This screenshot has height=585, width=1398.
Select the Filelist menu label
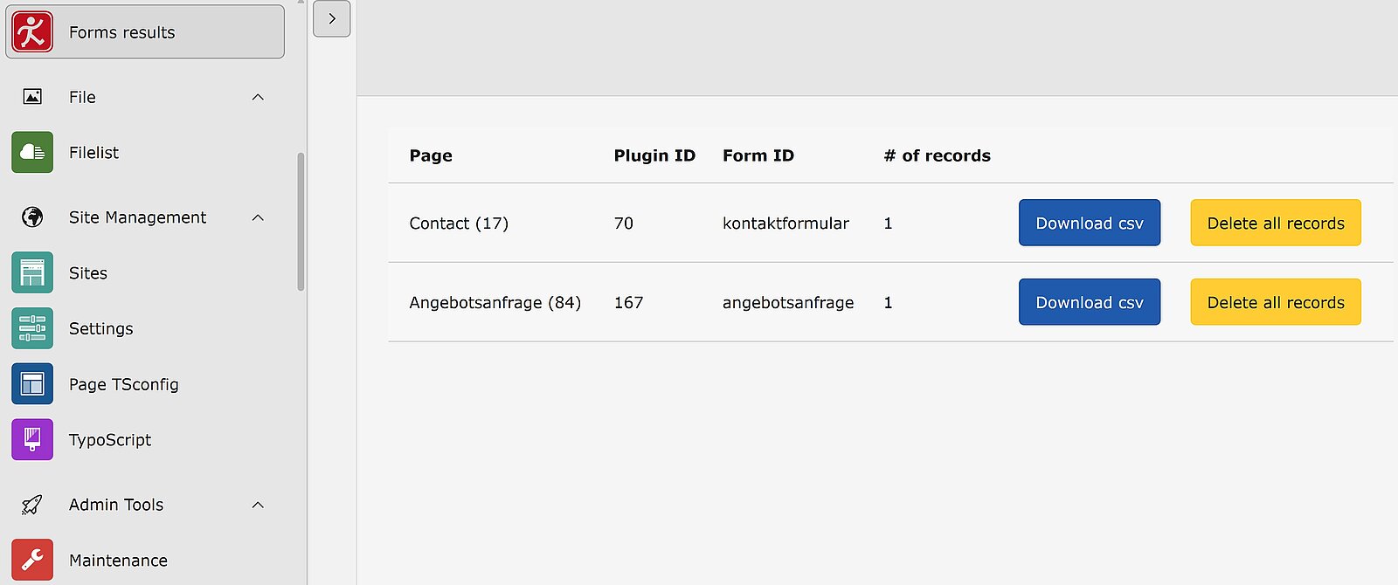93,153
